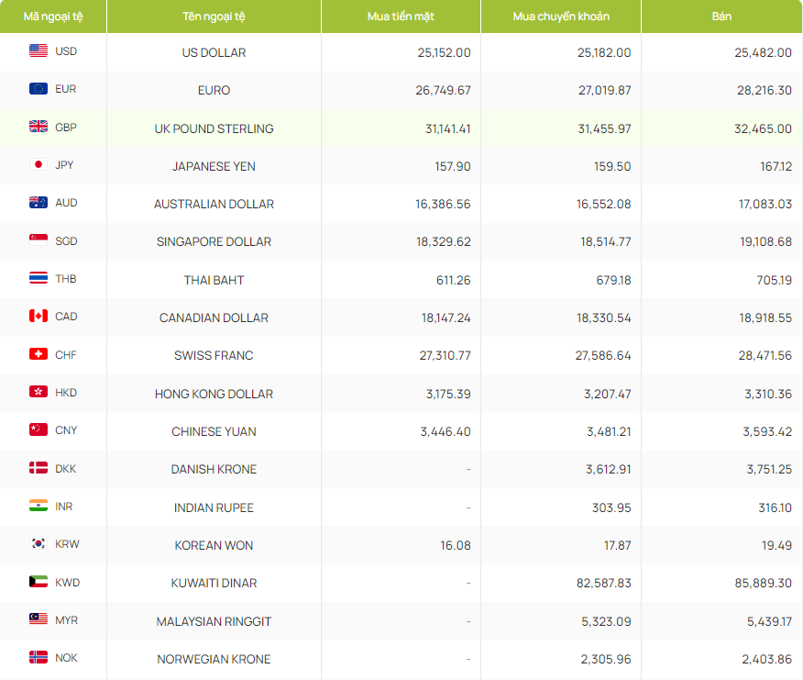Click the 'Mua chuyển khoản' column header
803x680 pixels.
click(x=560, y=17)
